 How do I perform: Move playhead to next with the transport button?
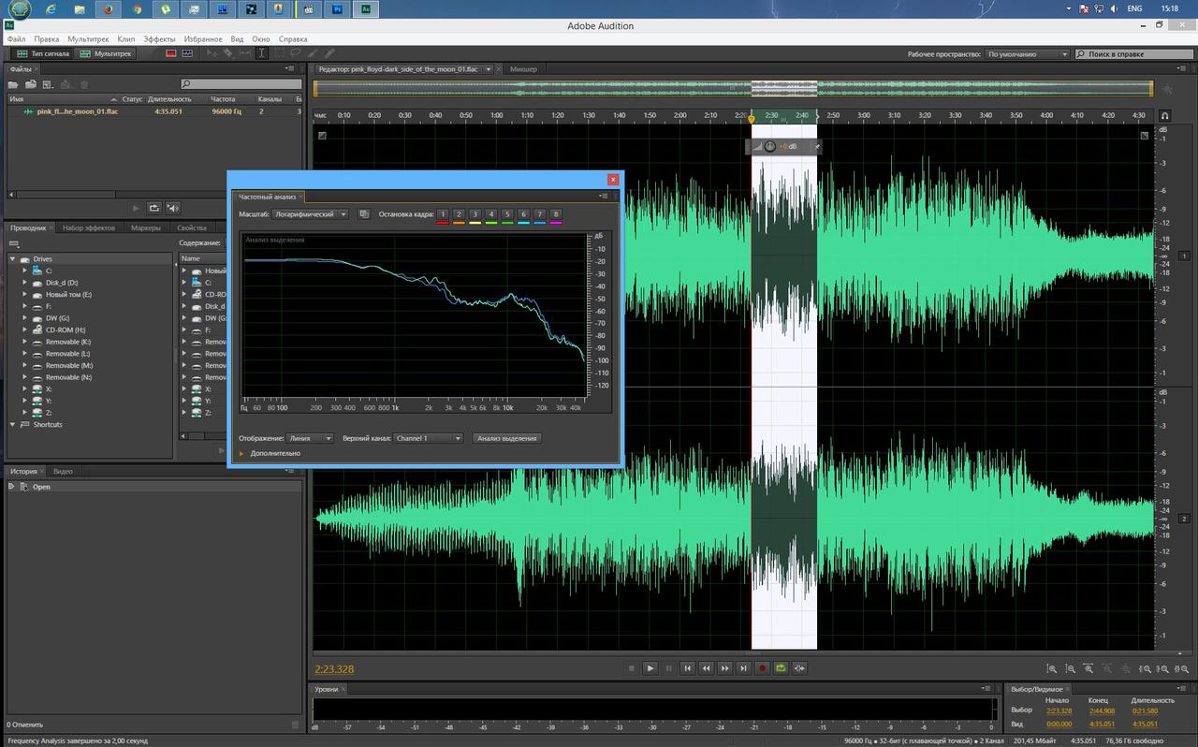point(743,668)
